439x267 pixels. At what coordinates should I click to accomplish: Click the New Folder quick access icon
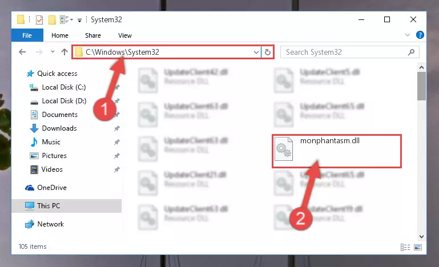coord(52,20)
